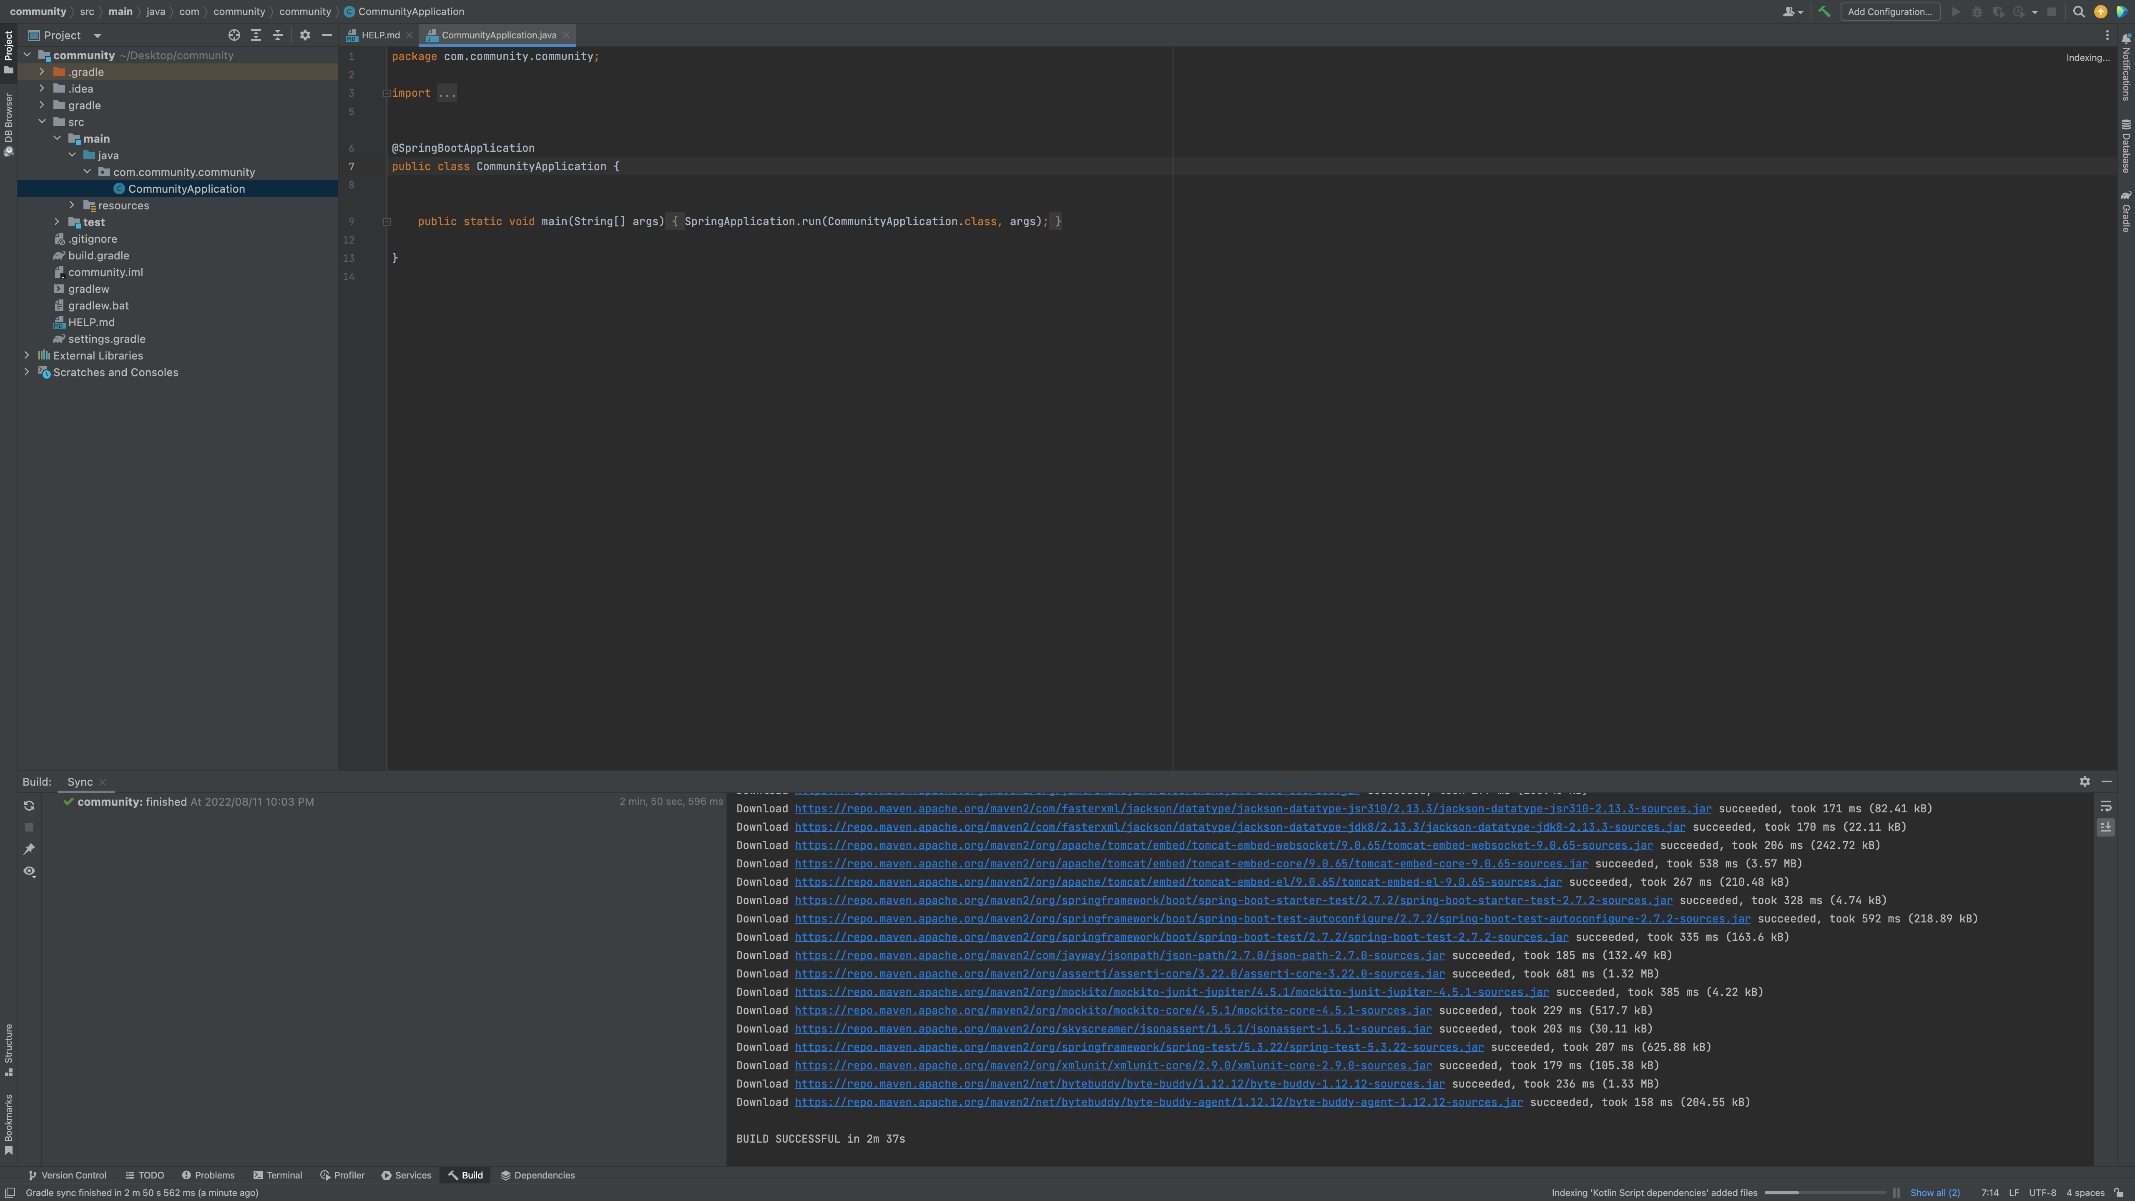Click Expand All in Project toolbar

click(x=256, y=35)
